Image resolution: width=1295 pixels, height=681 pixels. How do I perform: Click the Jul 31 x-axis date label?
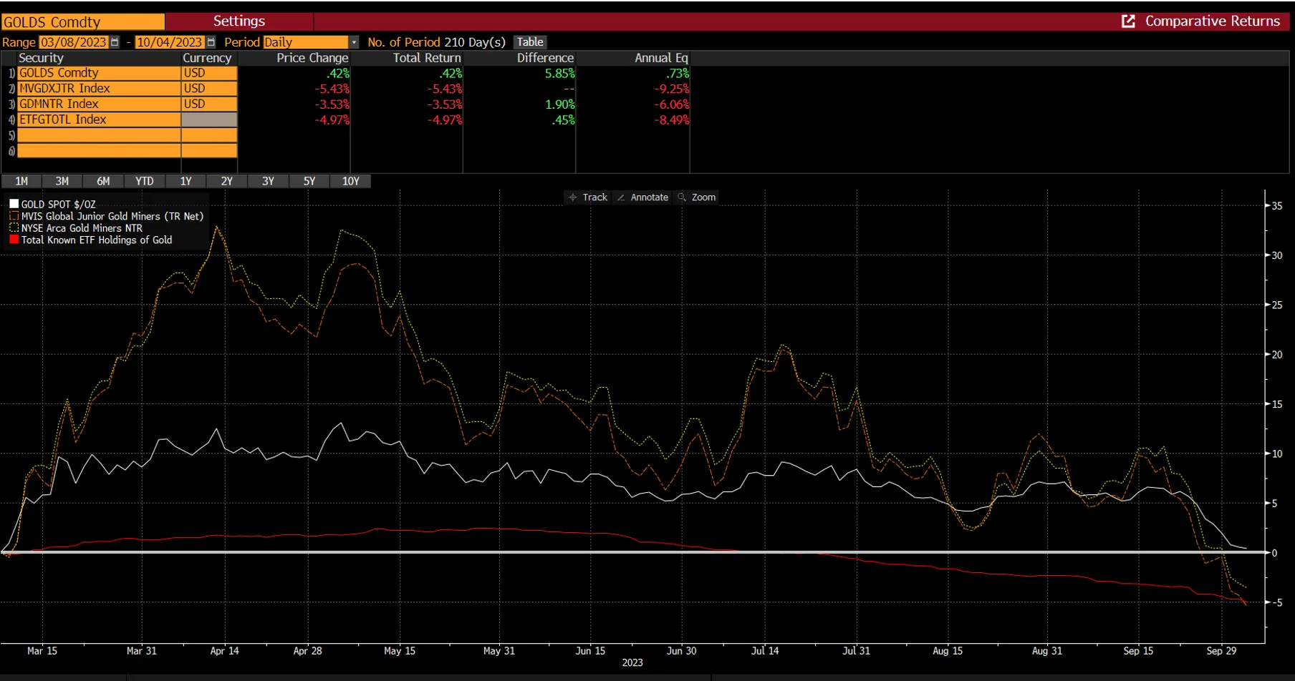click(x=857, y=651)
